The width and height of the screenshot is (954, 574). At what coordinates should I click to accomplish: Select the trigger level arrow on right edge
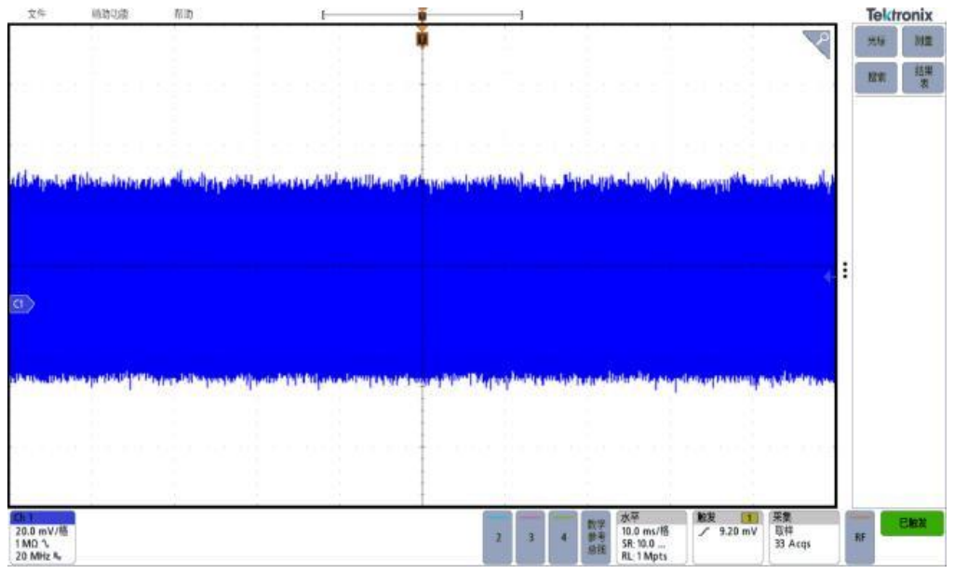(x=828, y=277)
